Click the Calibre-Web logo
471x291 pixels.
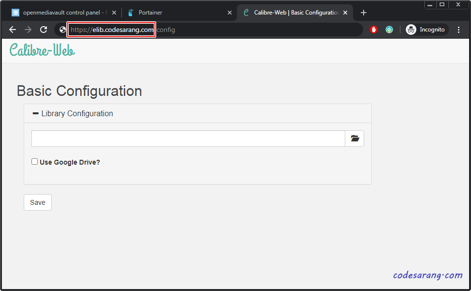(42, 50)
